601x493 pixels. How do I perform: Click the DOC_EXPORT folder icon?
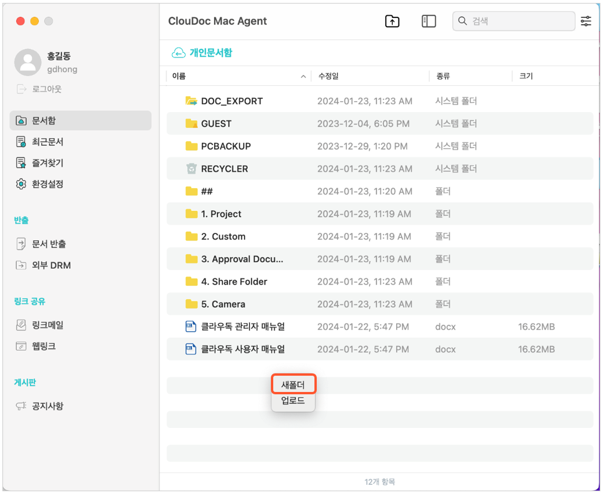pyautogui.click(x=191, y=101)
